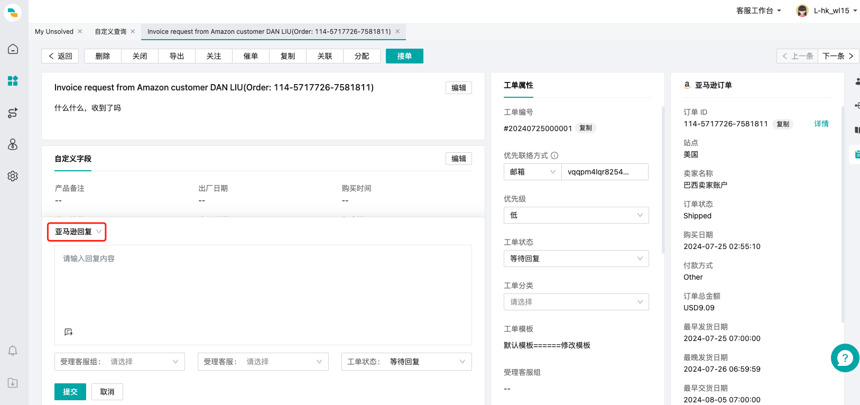The width and height of the screenshot is (860, 405).
Task: Click the user avatar icon
Action: point(802,11)
